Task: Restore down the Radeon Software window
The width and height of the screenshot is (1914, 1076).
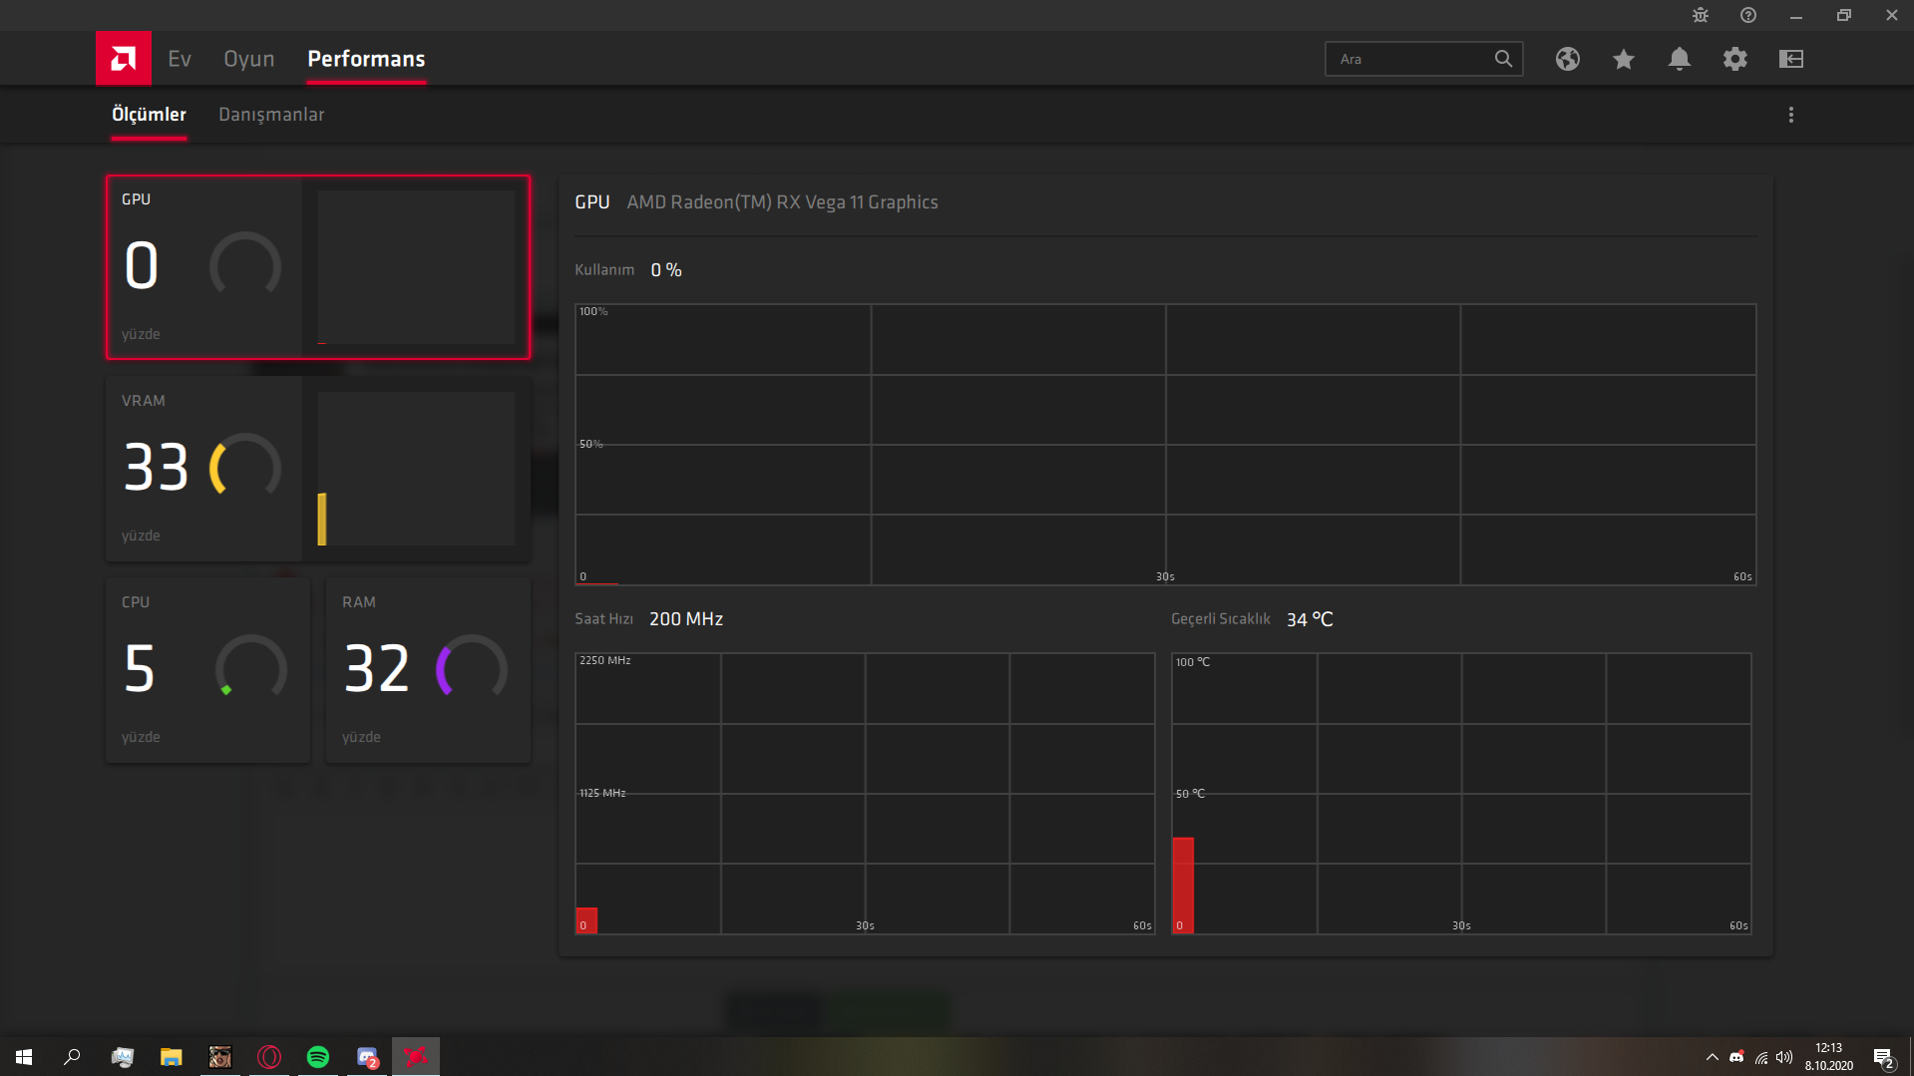Action: pos(1844,16)
